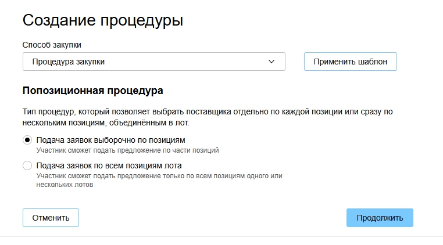Click hint line starting Участник сможет подать предложение только
Viewport: 443px width, 245px height.
159,175
